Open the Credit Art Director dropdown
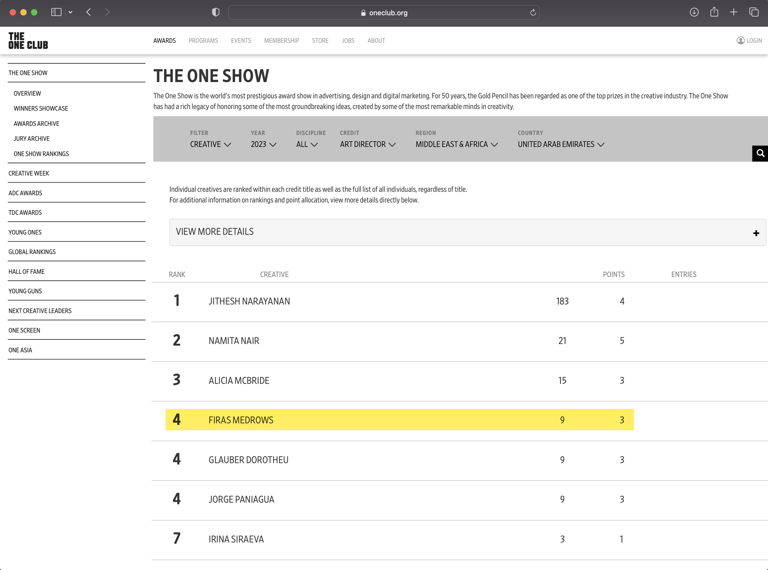 click(x=367, y=144)
